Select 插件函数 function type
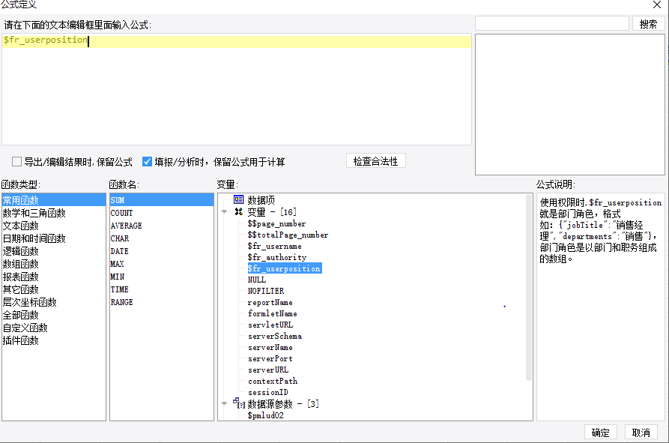 point(54,340)
